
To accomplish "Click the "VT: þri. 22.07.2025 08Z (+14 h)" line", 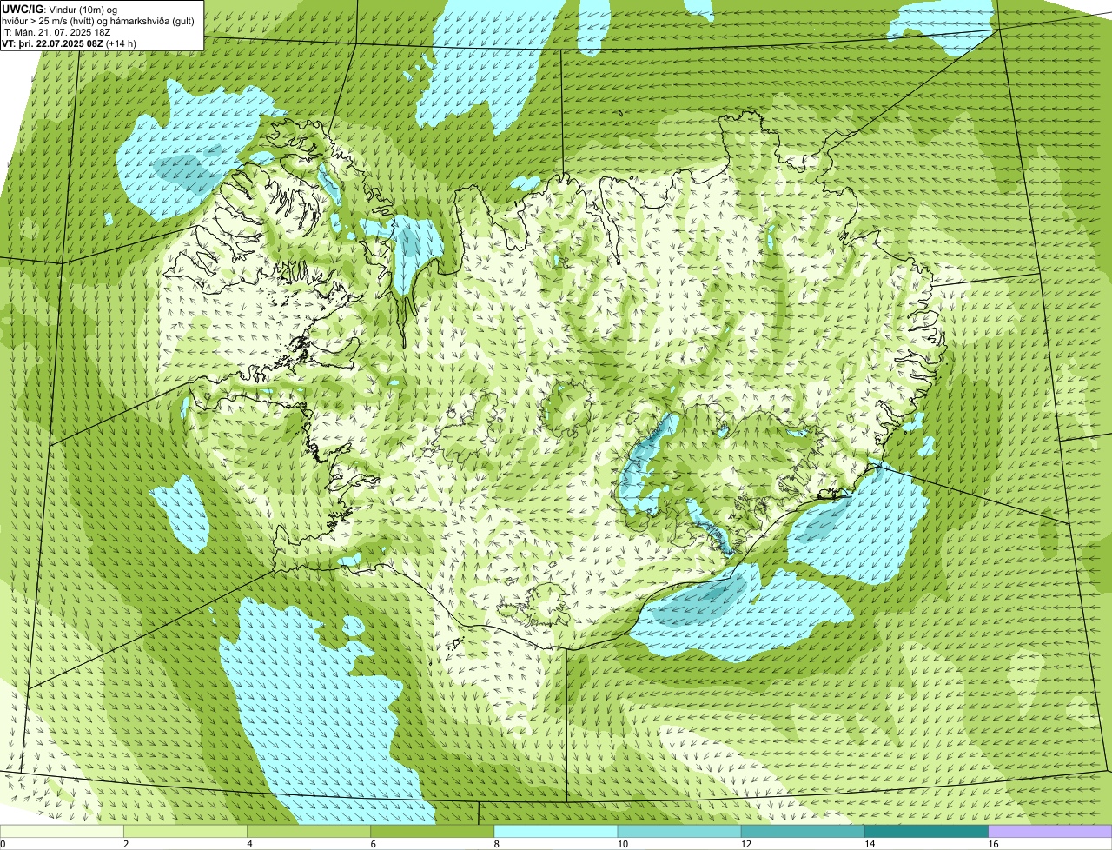I will click(x=69, y=43).
